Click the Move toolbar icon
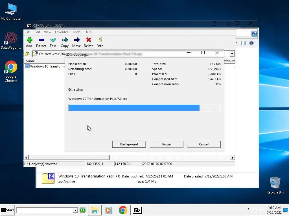 pos(76,42)
